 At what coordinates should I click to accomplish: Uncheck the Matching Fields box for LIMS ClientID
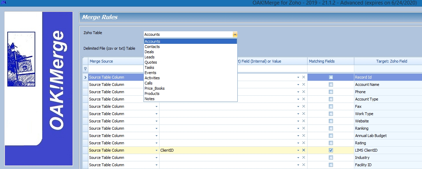[x=331, y=150]
